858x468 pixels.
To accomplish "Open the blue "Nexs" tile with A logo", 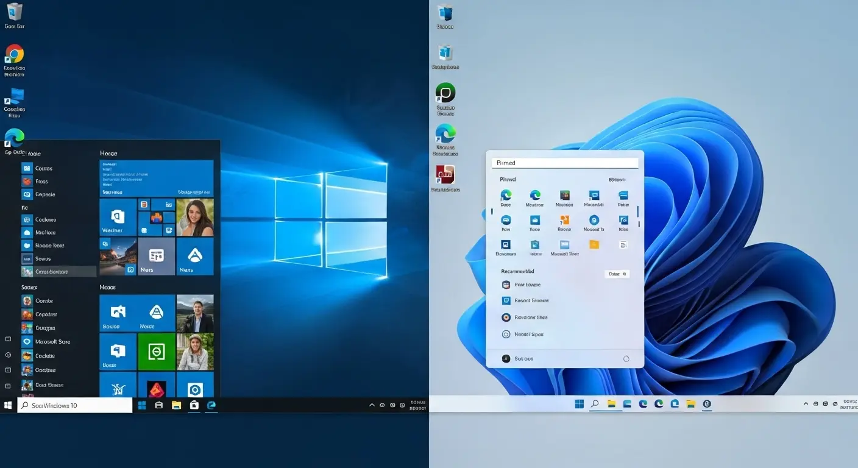I will click(195, 257).
